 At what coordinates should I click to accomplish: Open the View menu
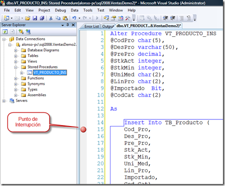coord(30,10)
